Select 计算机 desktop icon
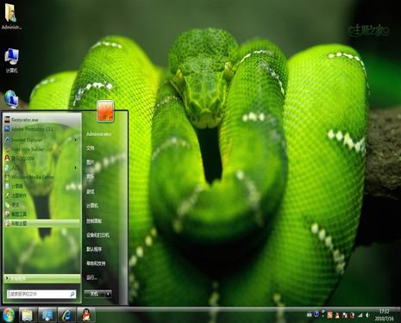 pyautogui.click(x=11, y=60)
